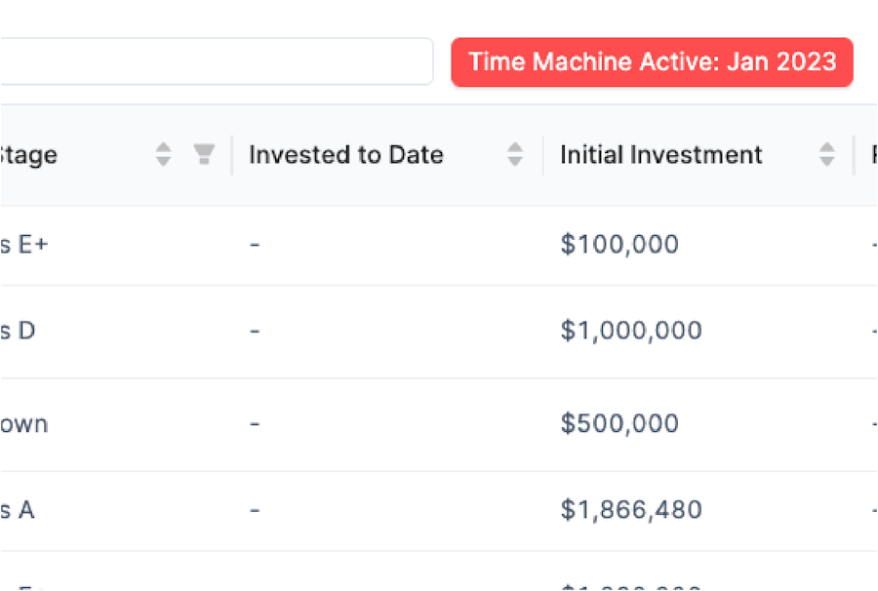Click Invested to Date dash in $500,000 row
This screenshot has height=591, width=878.
(255, 424)
